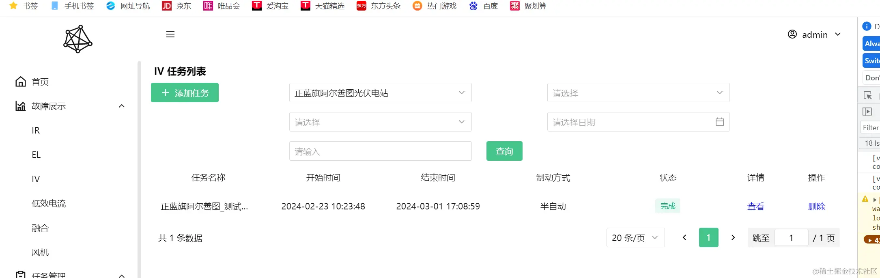
Task: Open the IR menu item
Action: (36, 130)
